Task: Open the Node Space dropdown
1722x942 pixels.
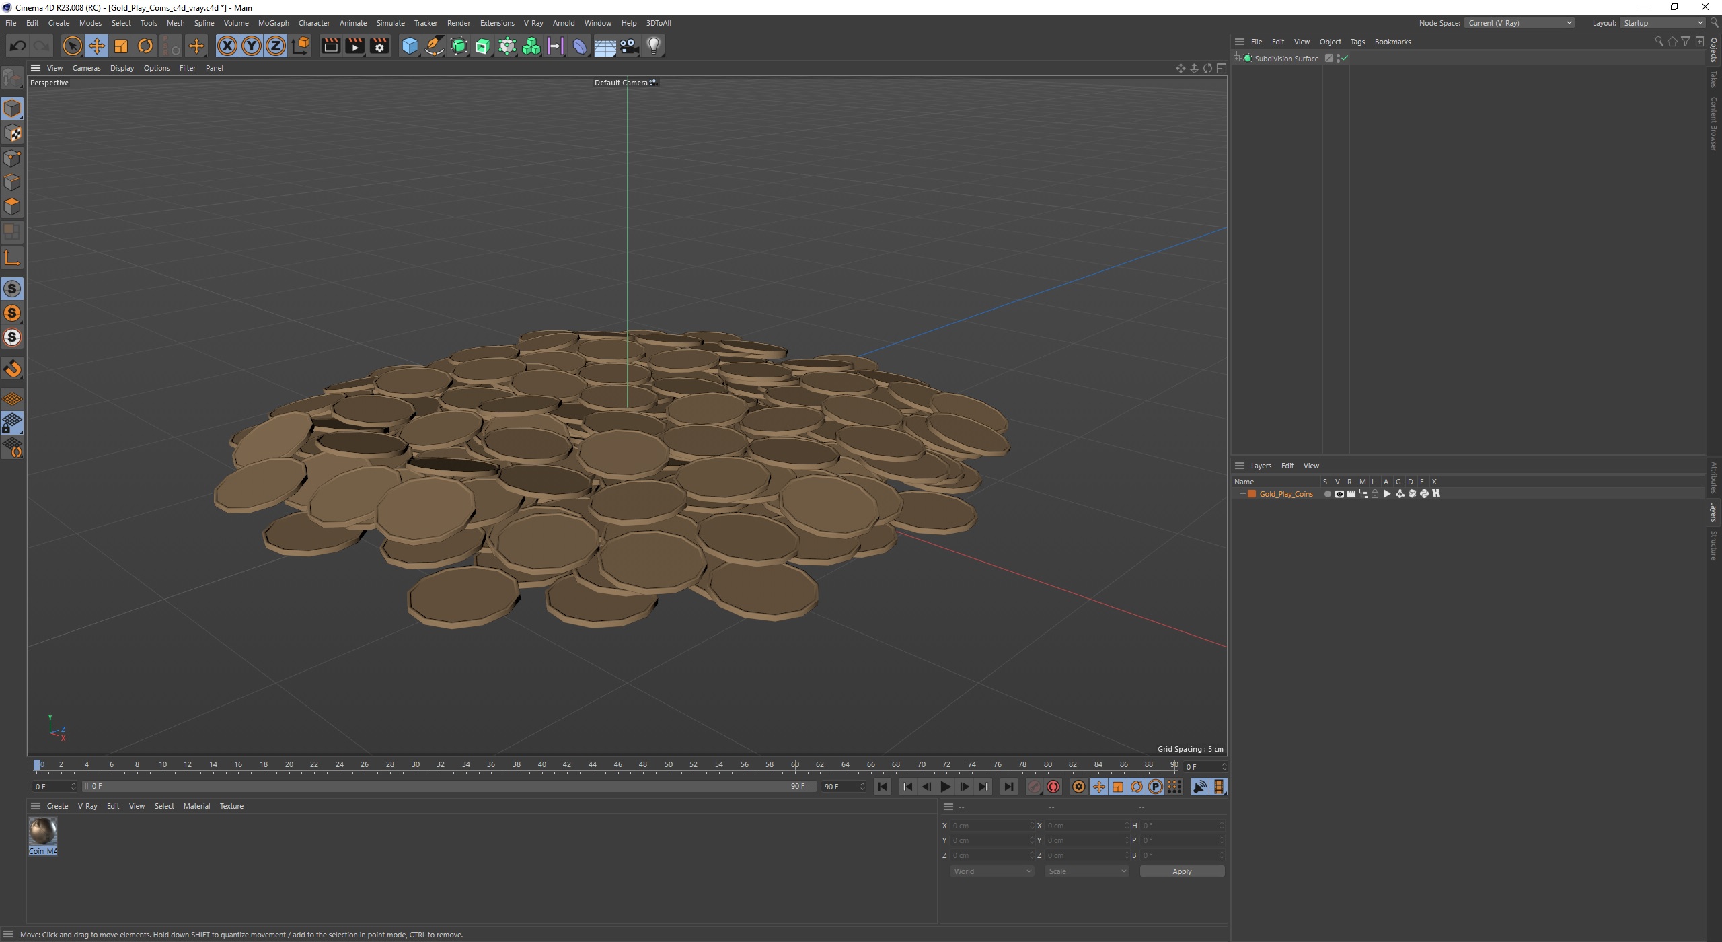Action: tap(1520, 23)
